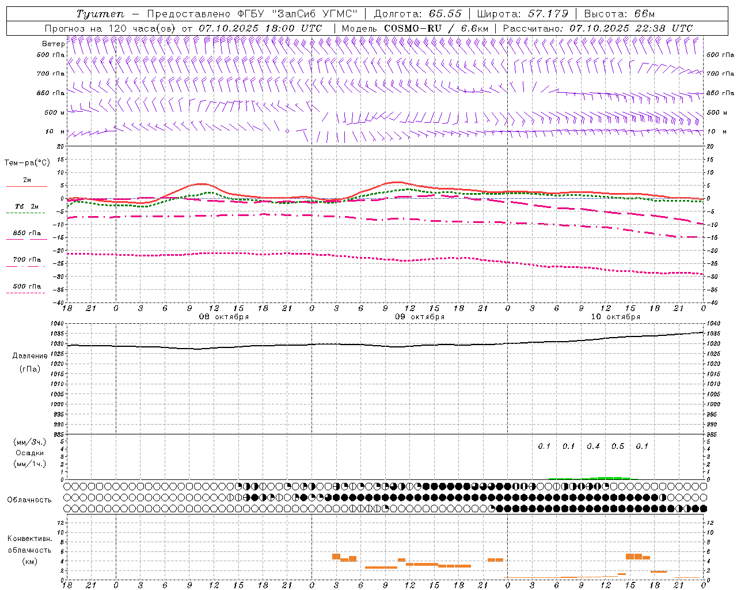Click 'Рассчитано: 07.10.2025 22:38 UTC' timestamp
Image resolution: width=737 pixels, height=590 pixels.
598,28
